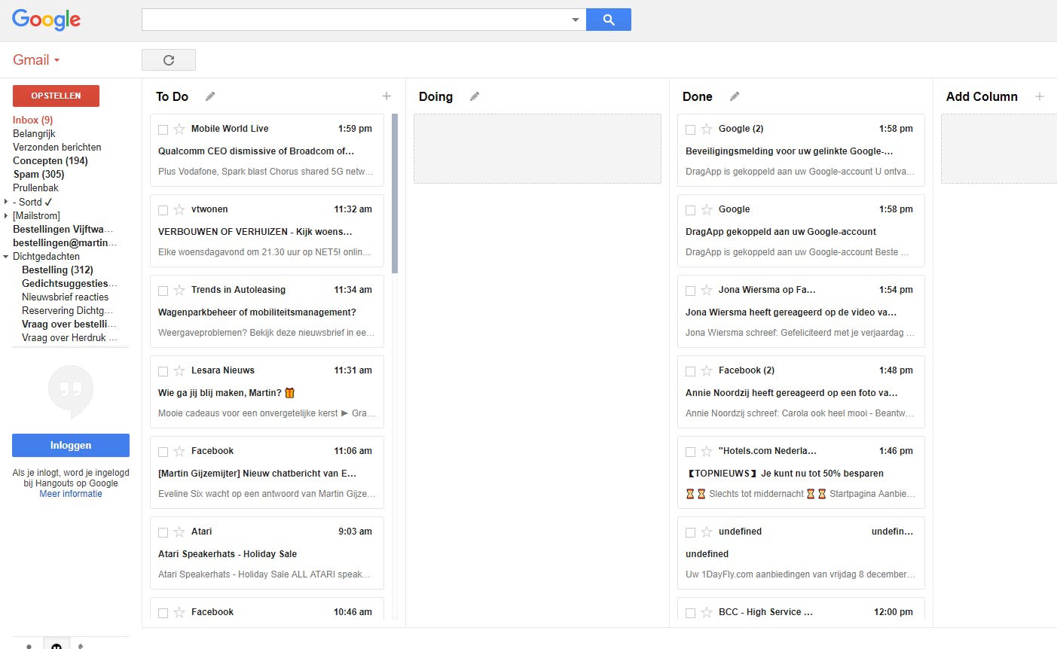This screenshot has width=1057, height=649.
Task: Click the pencil icon next to Doing
Action: point(475,96)
